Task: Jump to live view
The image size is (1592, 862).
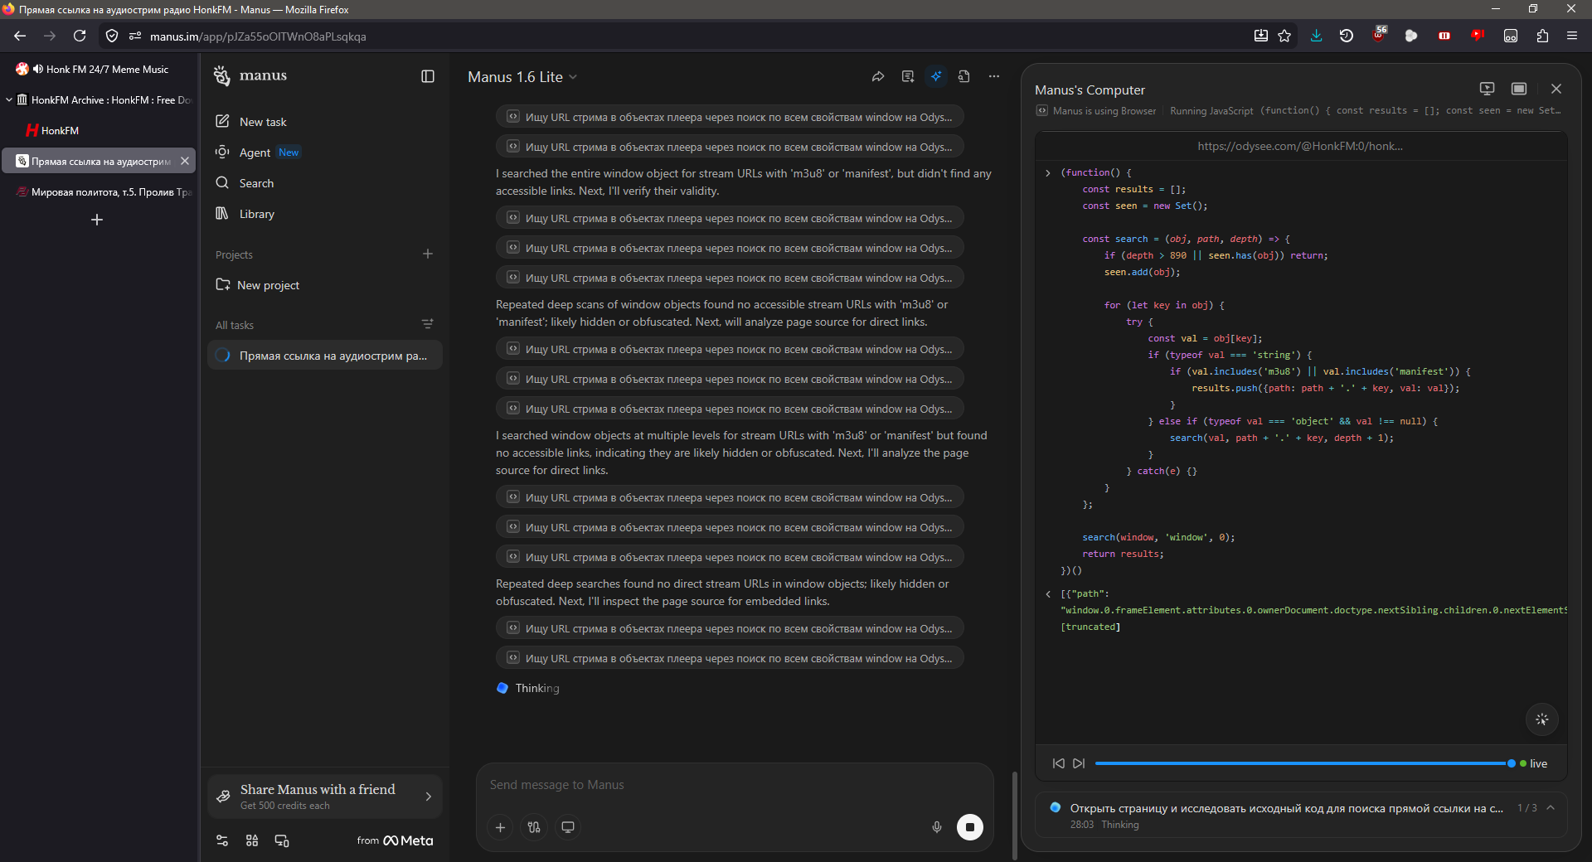Action: pos(1534,763)
